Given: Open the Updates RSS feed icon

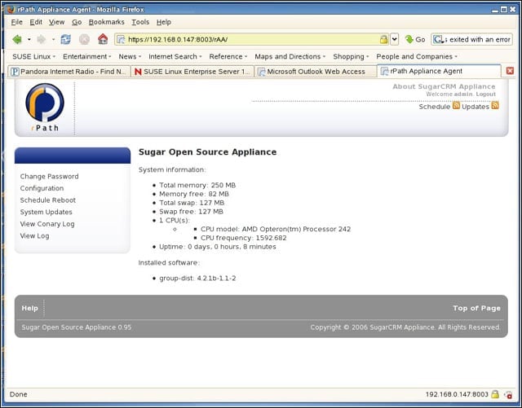Looking at the screenshot, I should pos(495,106).
